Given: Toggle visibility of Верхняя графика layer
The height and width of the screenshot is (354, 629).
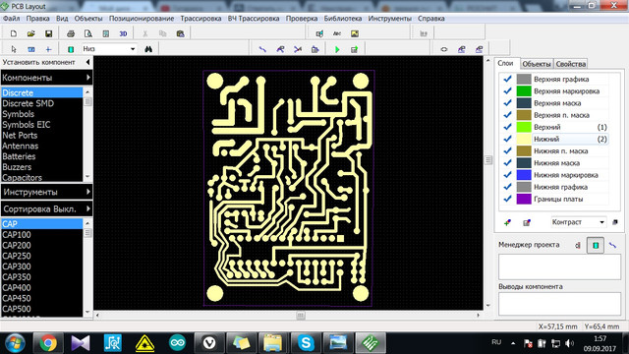Looking at the screenshot, I should (x=507, y=79).
